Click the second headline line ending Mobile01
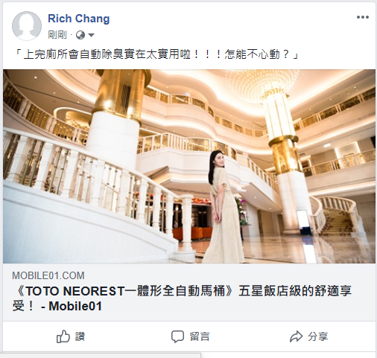 pyautogui.click(x=57, y=306)
